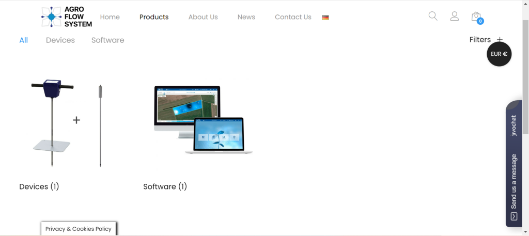
Task: Expand Filters with the plus icon
Action: coord(500,40)
